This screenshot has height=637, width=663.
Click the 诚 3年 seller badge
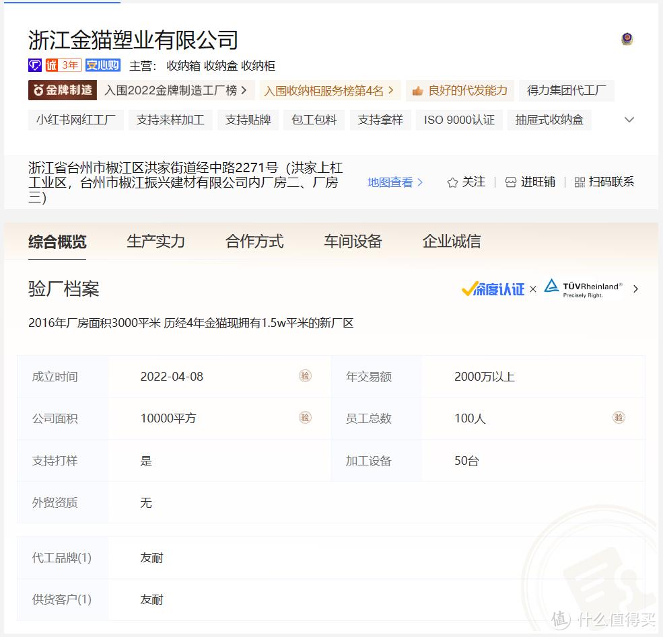click(x=63, y=65)
